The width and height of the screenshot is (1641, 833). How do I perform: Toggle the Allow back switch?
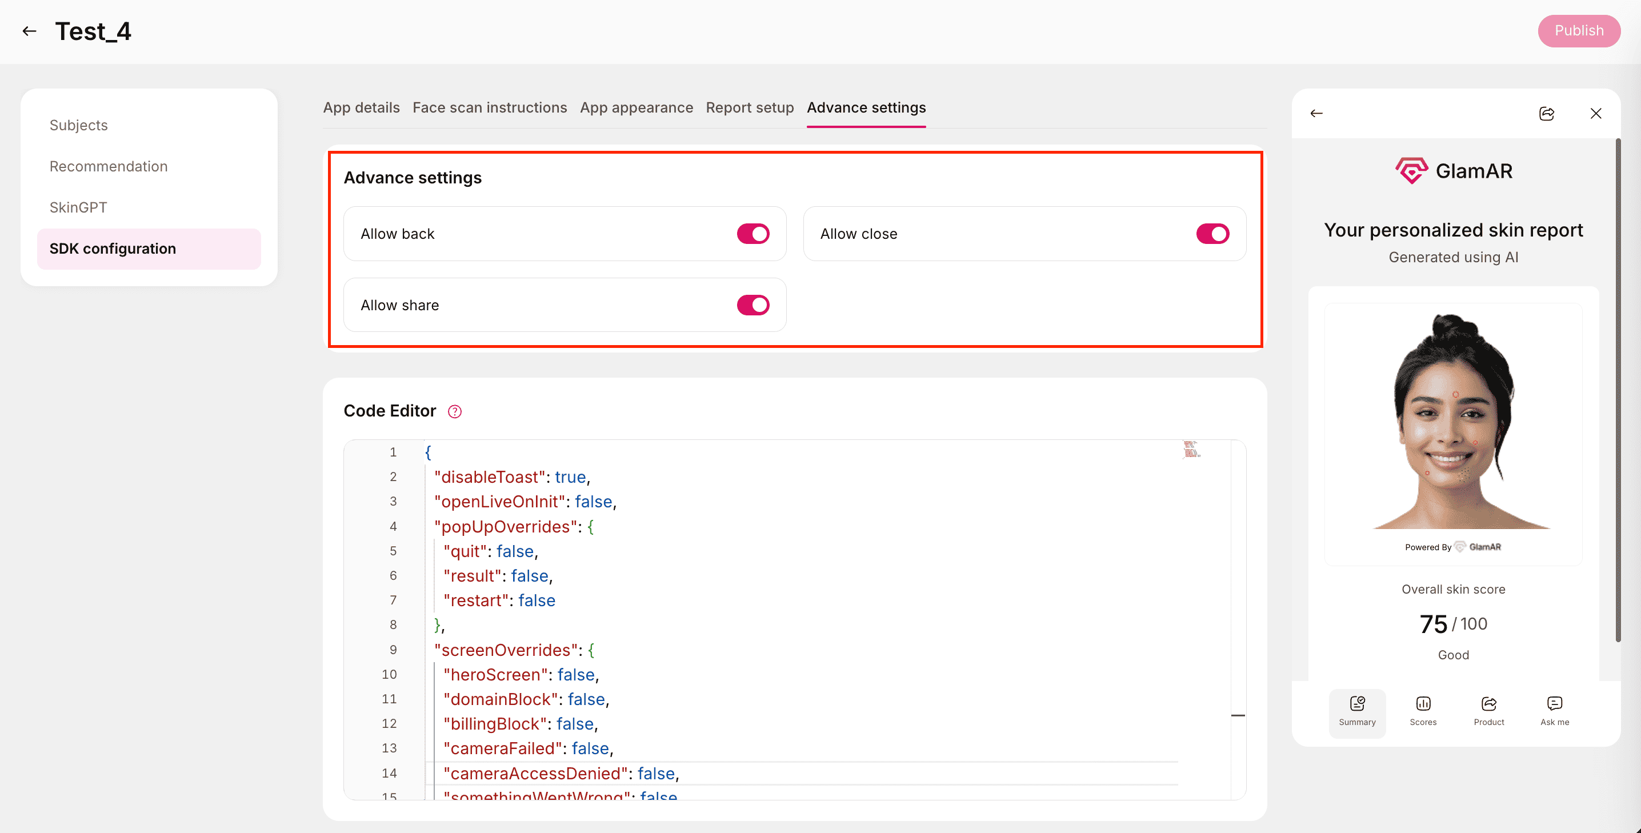pyautogui.click(x=753, y=234)
